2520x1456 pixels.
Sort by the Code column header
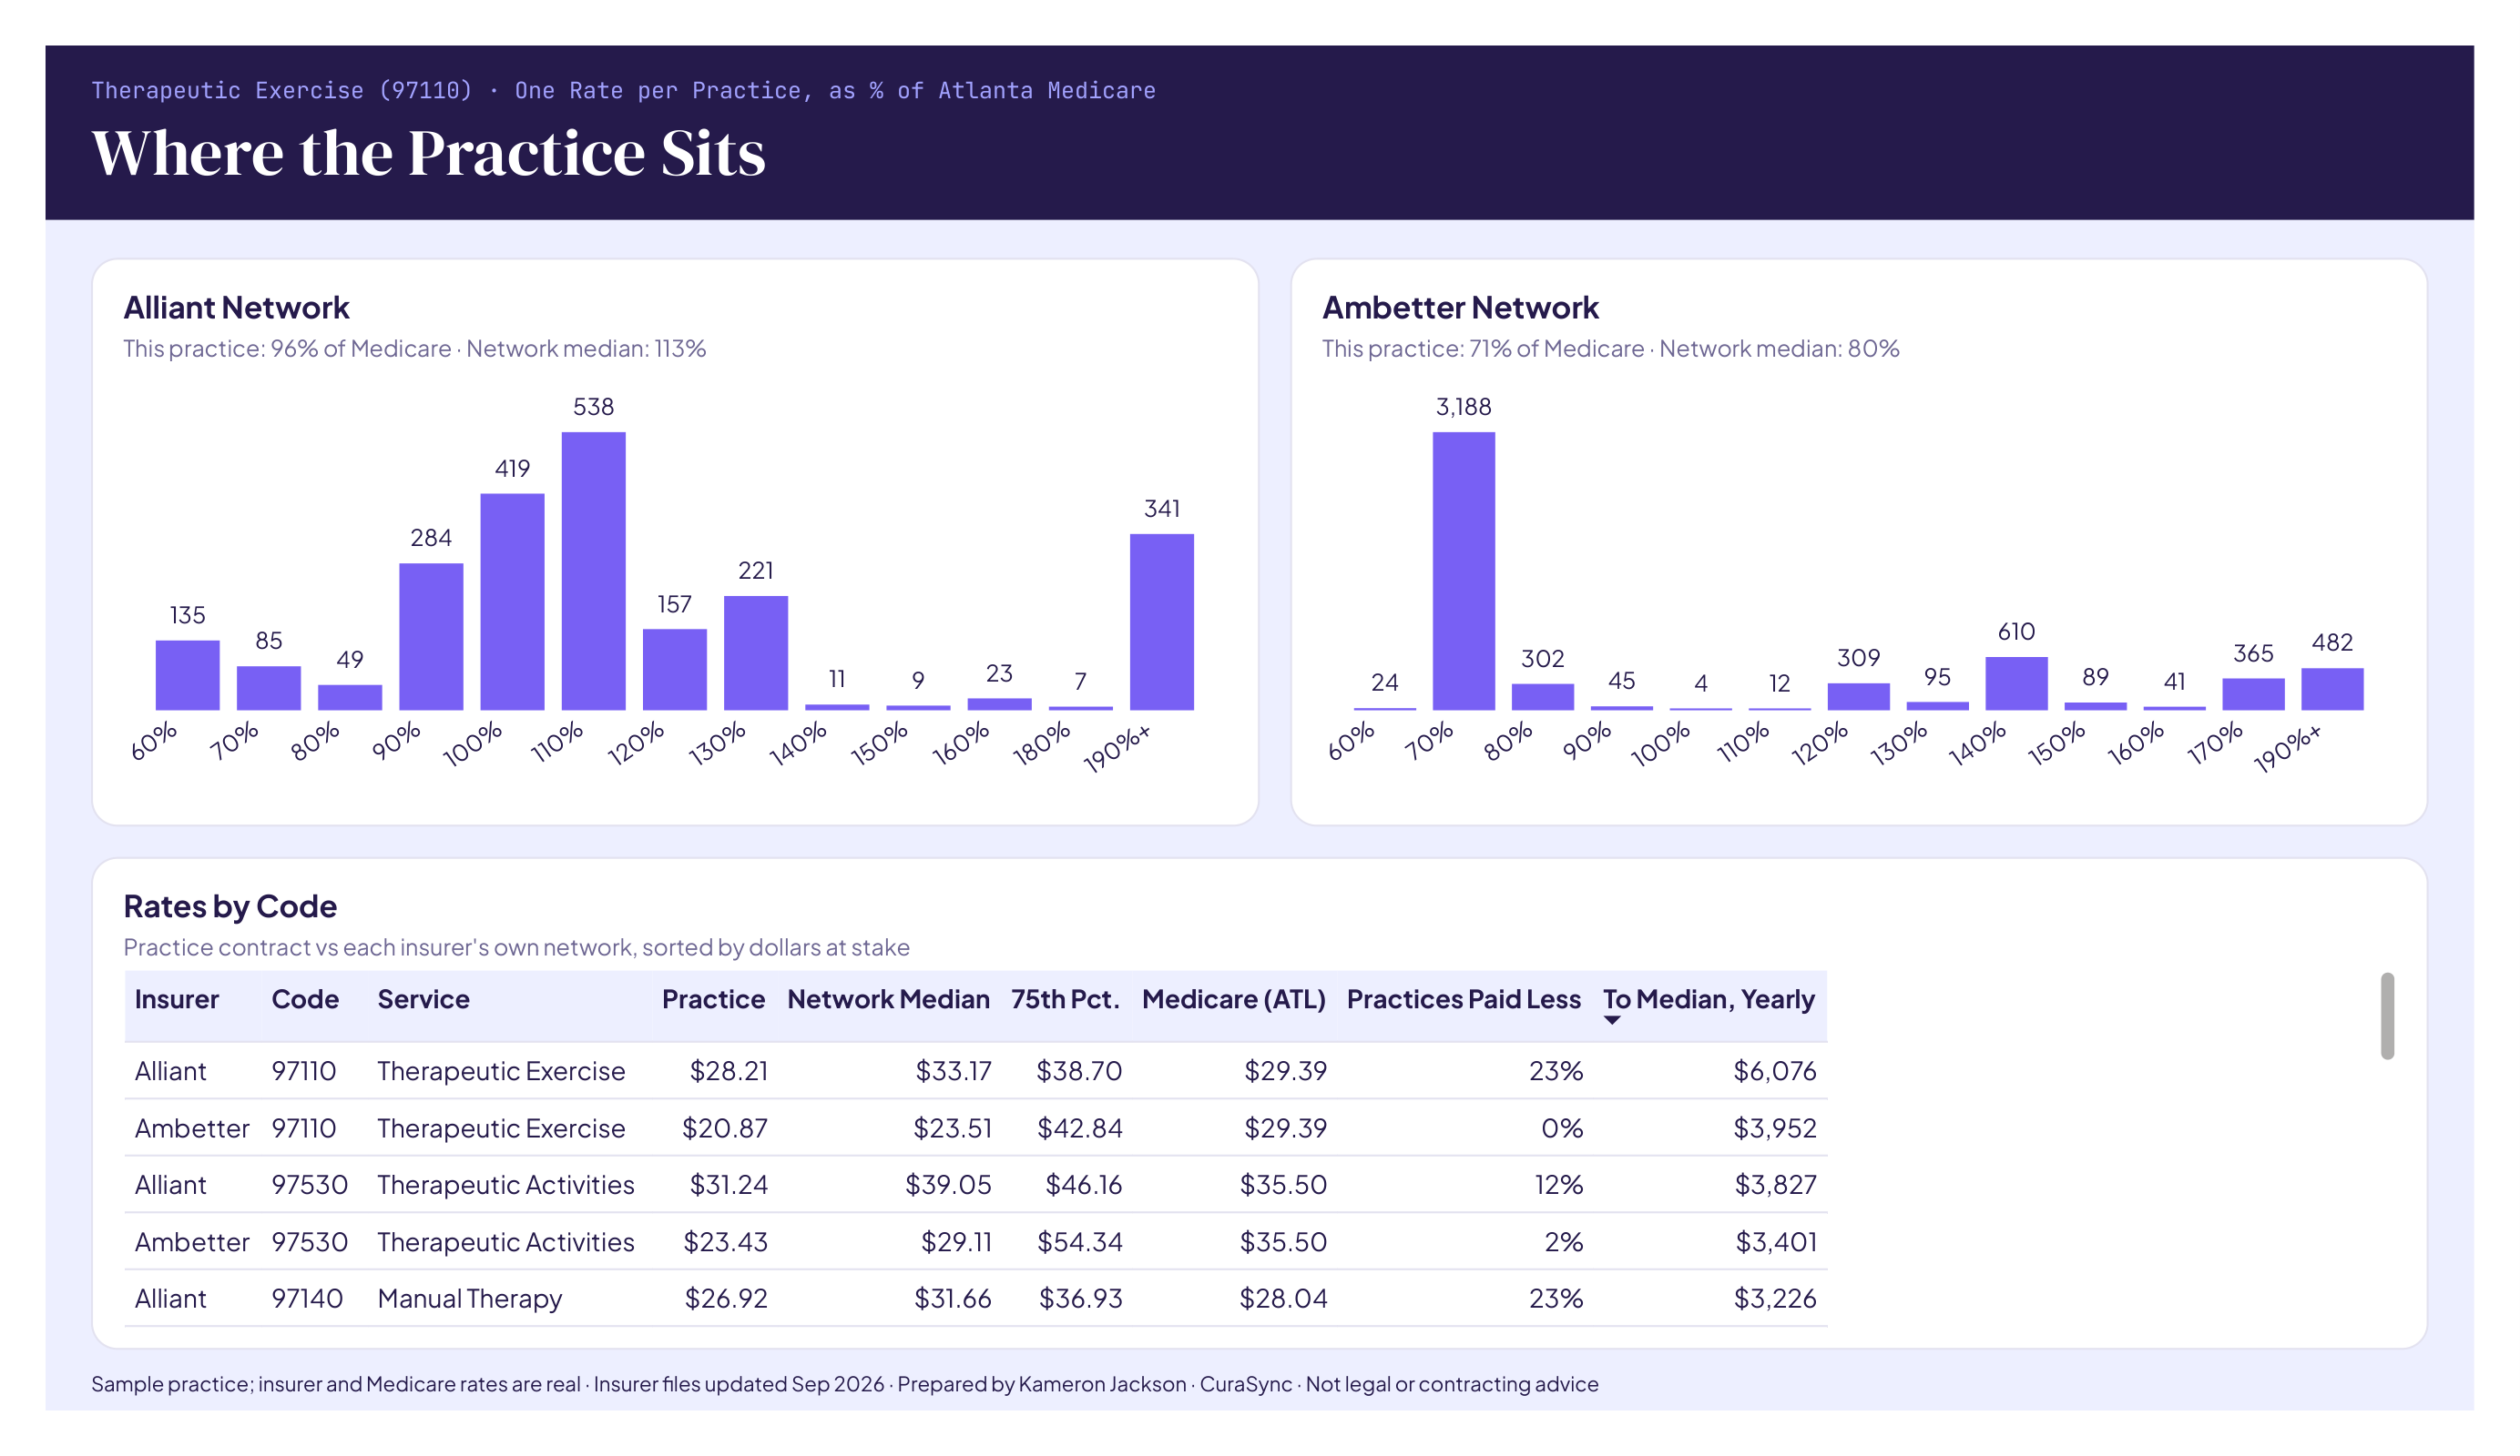pyautogui.click(x=305, y=999)
